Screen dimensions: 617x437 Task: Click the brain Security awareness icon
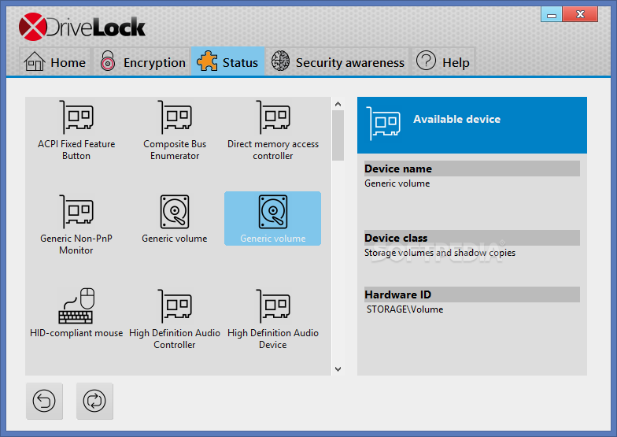(x=280, y=61)
